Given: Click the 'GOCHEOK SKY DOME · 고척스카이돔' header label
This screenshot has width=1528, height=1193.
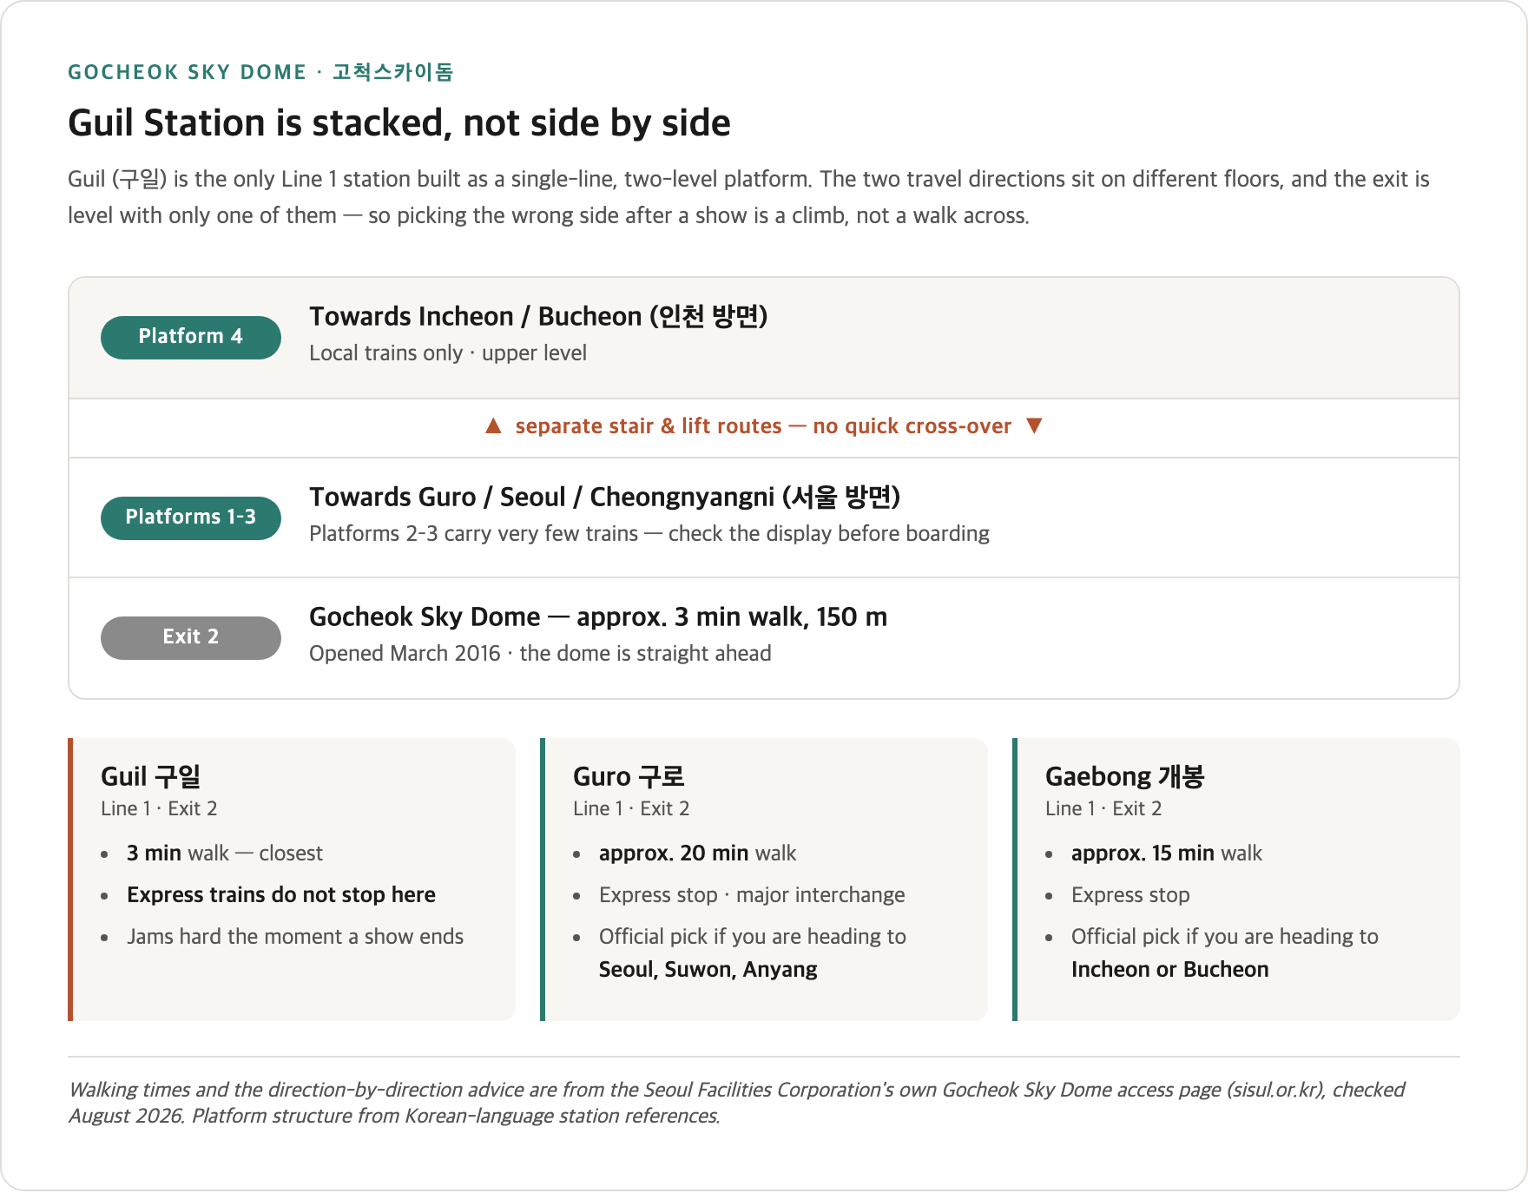Looking at the screenshot, I should (x=260, y=72).
